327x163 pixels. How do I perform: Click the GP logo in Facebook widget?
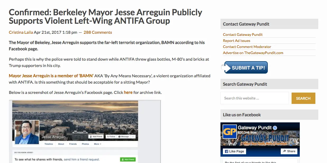[x=229, y=132]
